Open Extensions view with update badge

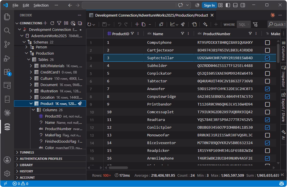pos(7,72)
